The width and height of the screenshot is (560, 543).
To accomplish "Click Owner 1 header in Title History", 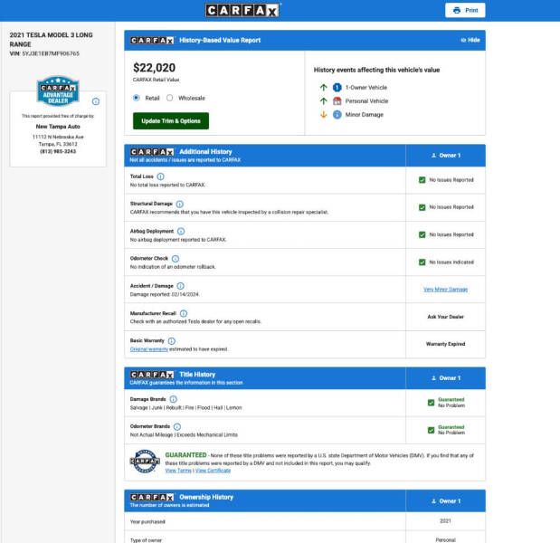I will [x=446, y=378].
